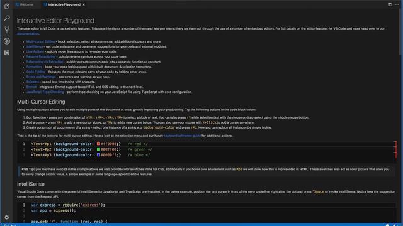Screen dimensions: 403x226
Task: Click the 'var app = express();' line
Action: (x=54, y=211)
